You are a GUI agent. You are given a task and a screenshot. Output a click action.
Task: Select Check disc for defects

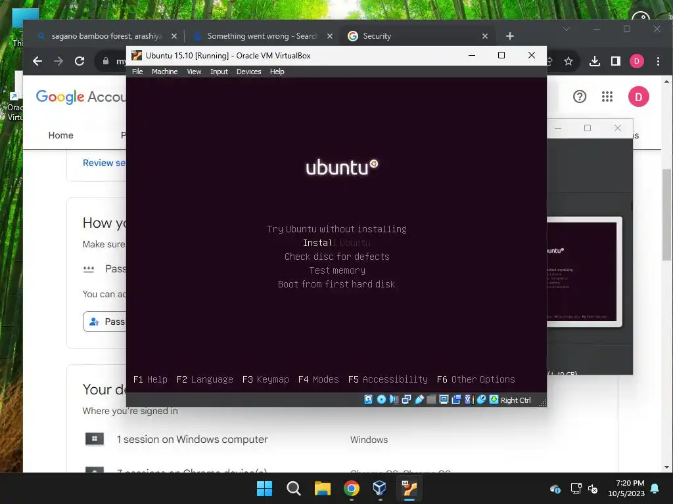(336, 257)
